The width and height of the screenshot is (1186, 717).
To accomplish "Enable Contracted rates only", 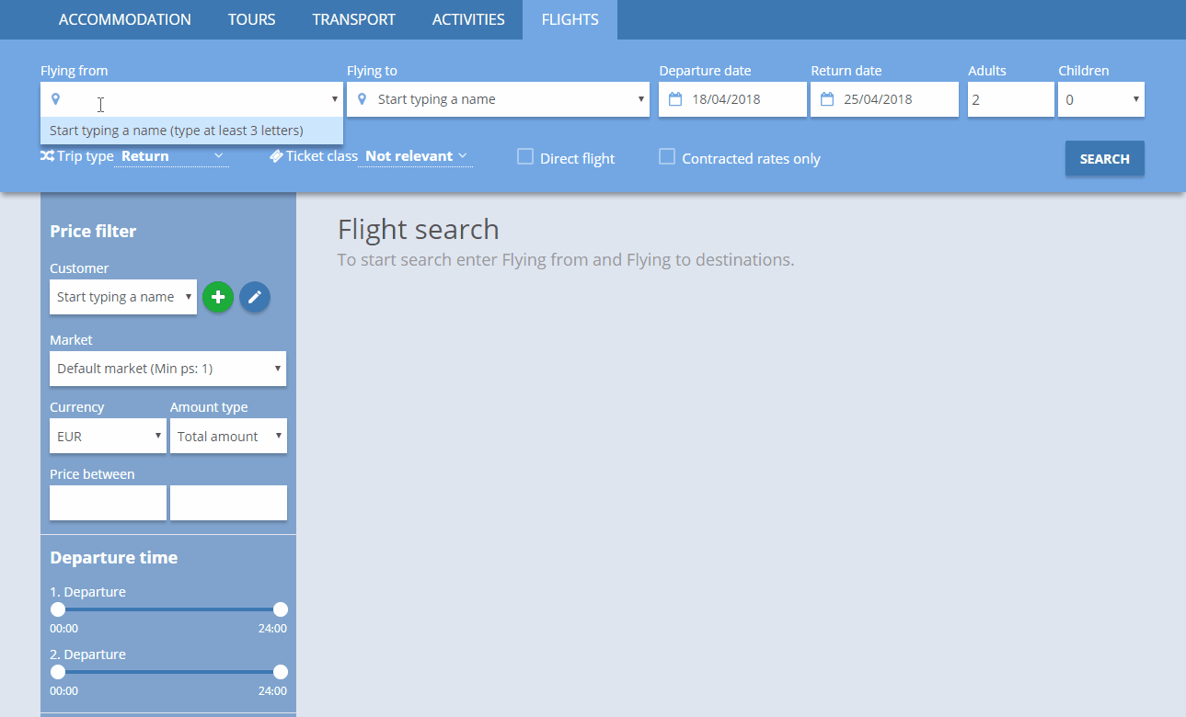I will (x=666, y=156).
